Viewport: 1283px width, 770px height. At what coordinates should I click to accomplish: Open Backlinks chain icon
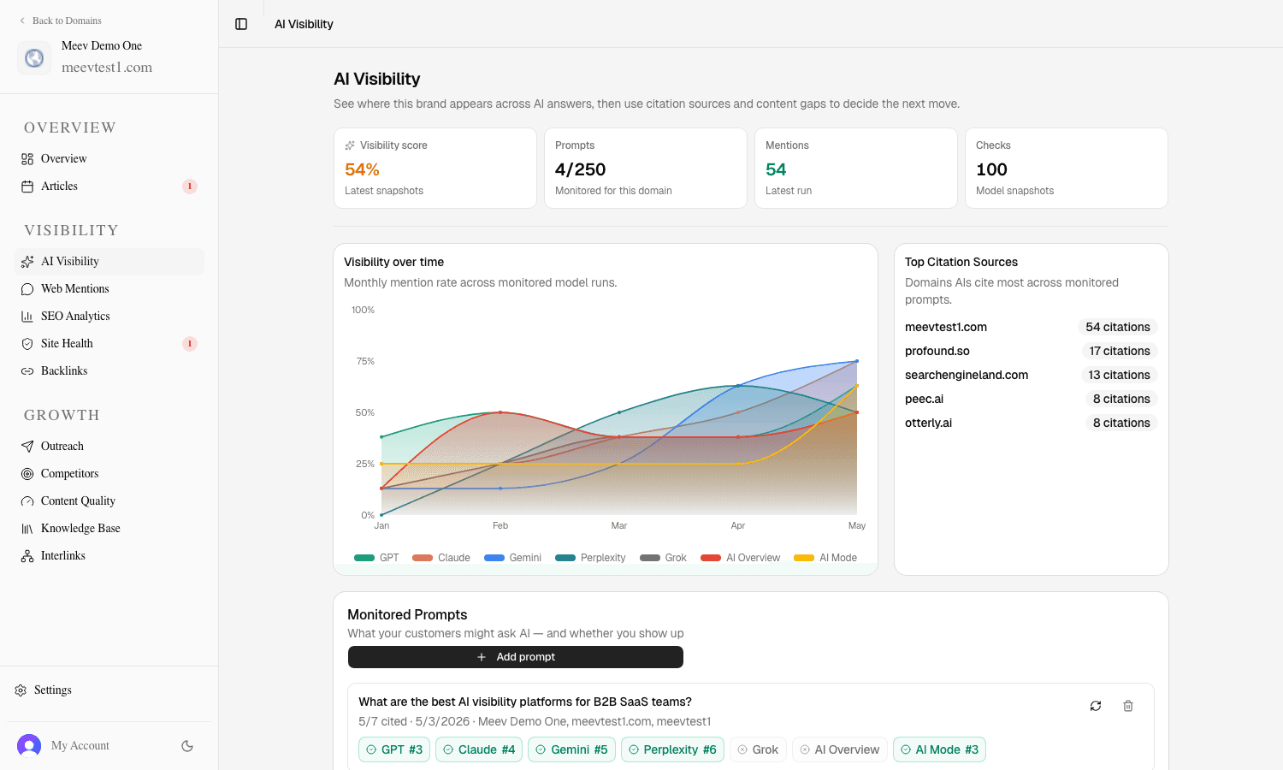(x=27, y=371)
